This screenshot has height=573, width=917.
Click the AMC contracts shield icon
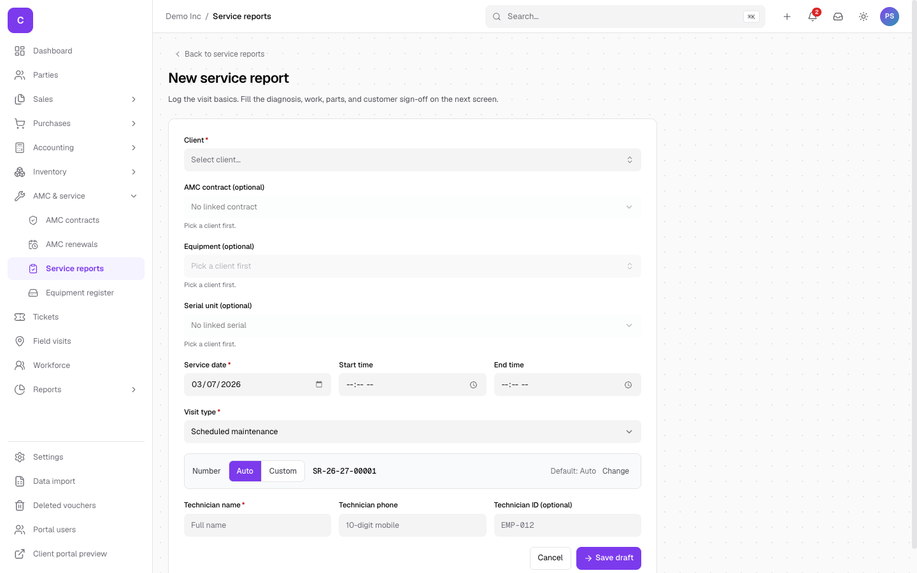point(33,220)
